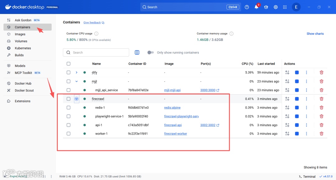Delete the redis-1 container

(321, 108)
